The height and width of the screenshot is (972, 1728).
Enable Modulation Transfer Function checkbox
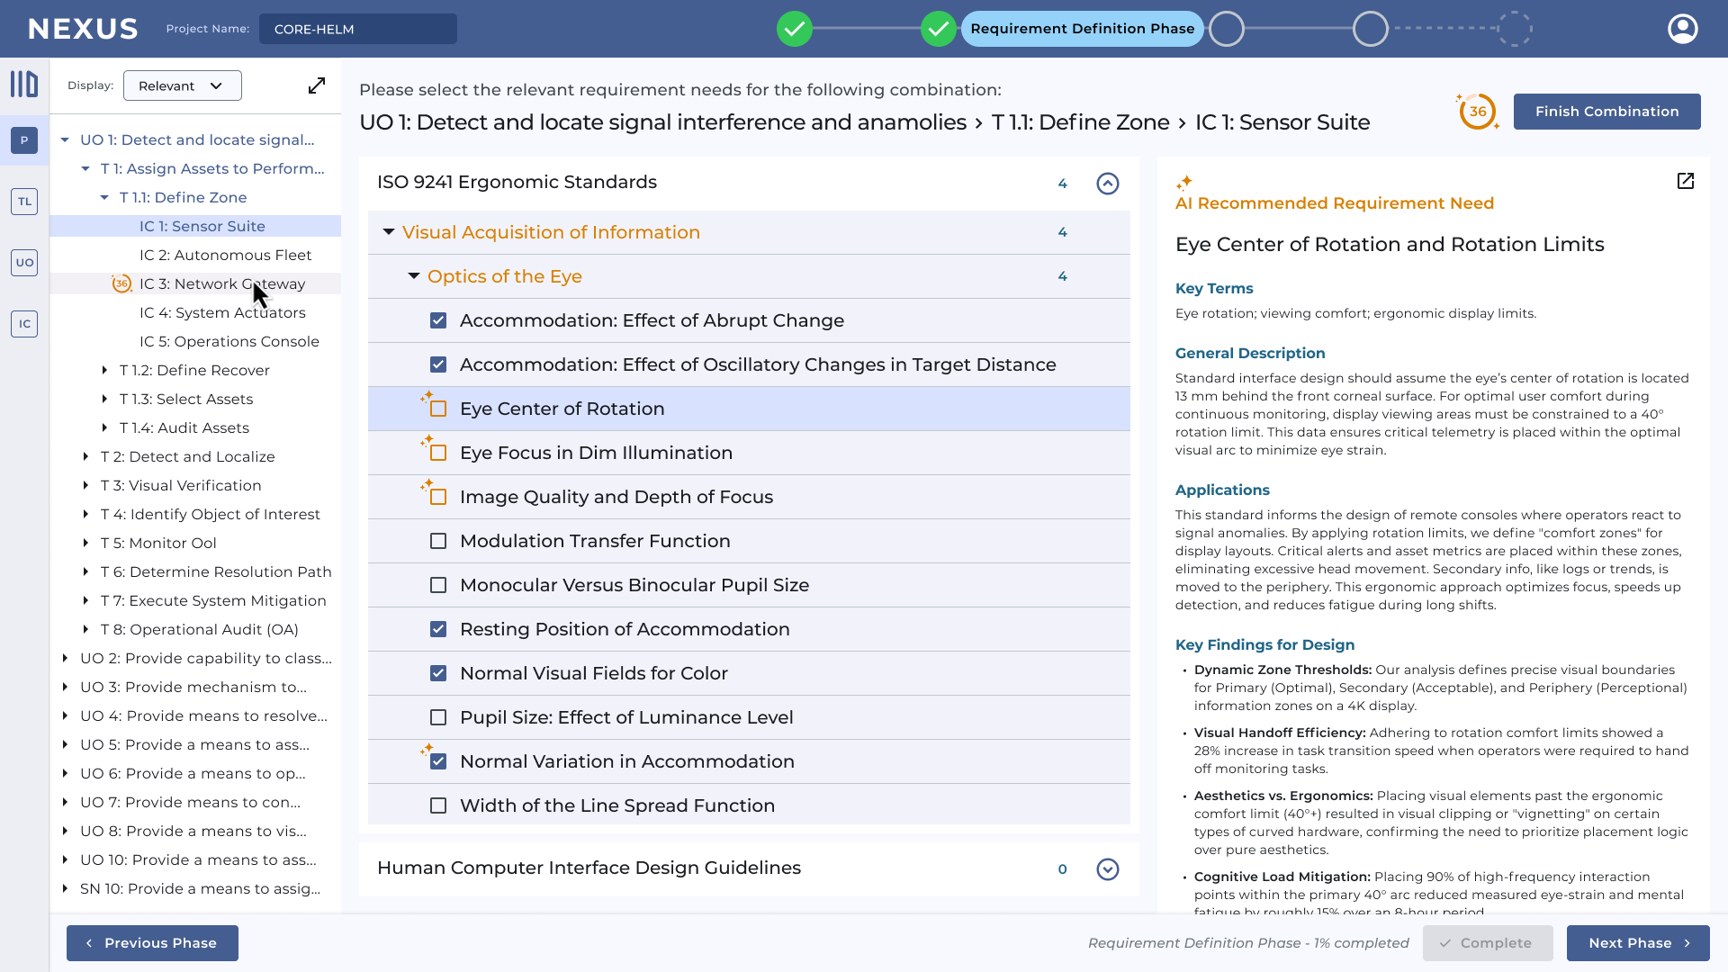point(438,542)
